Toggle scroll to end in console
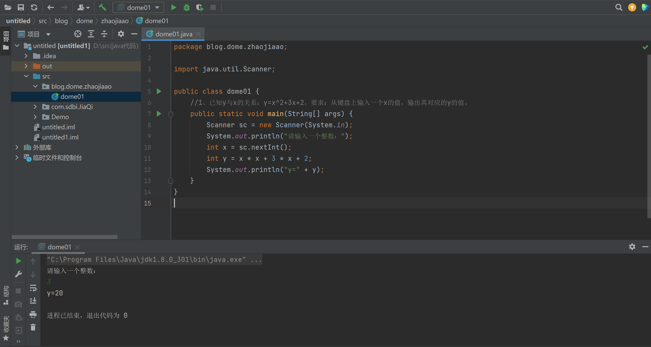Image resolution: width=651 pixels, height=347 pixels. coord(33,301)
